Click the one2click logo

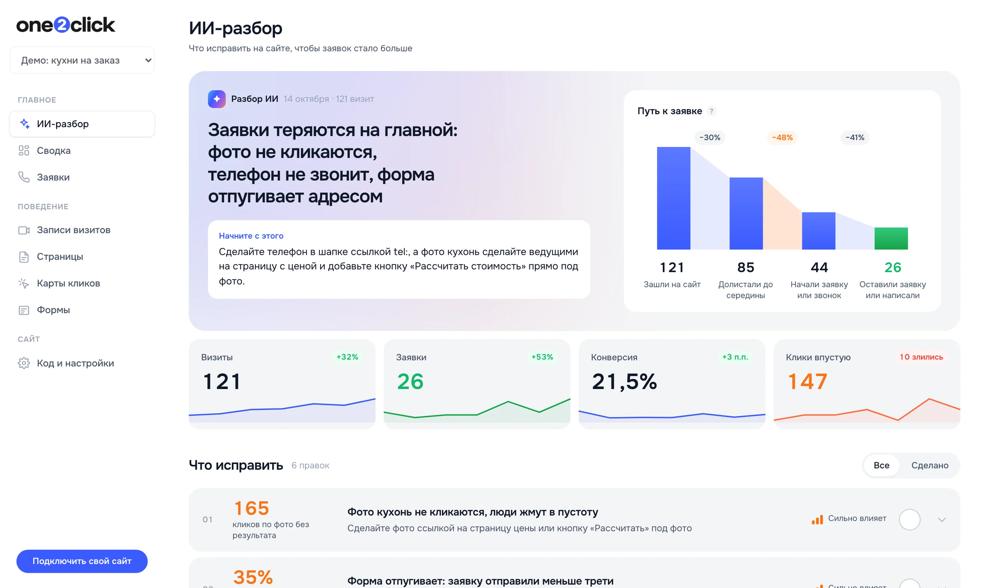66,25
